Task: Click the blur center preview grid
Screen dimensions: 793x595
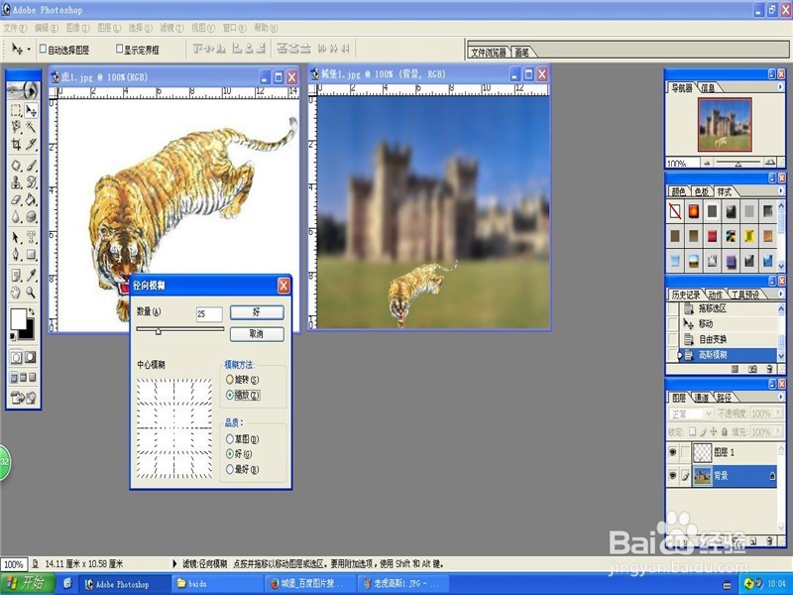Action: (x=174, y=428)
